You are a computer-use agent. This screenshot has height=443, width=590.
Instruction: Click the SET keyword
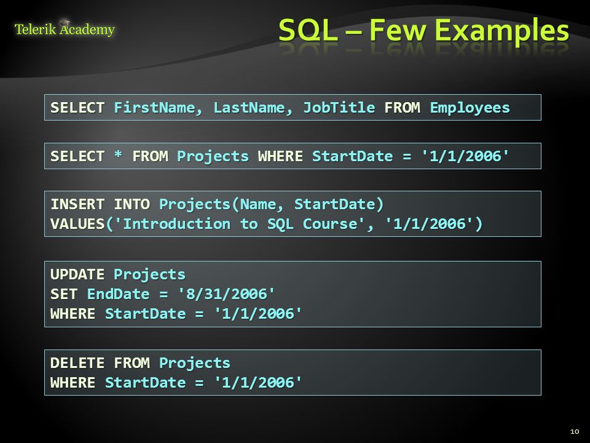click(64, 294)
